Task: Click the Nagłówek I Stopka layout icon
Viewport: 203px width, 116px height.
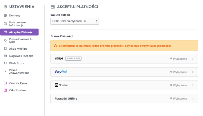Action: click(5, 56)
